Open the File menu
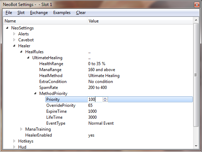Screen dimensions: 202x152 (9, 13)
